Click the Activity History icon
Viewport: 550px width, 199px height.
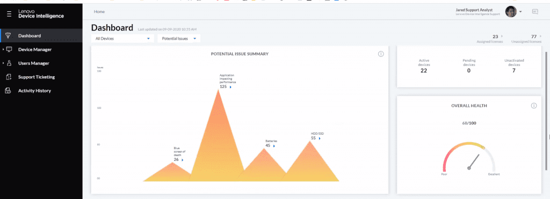click(8, 91)
